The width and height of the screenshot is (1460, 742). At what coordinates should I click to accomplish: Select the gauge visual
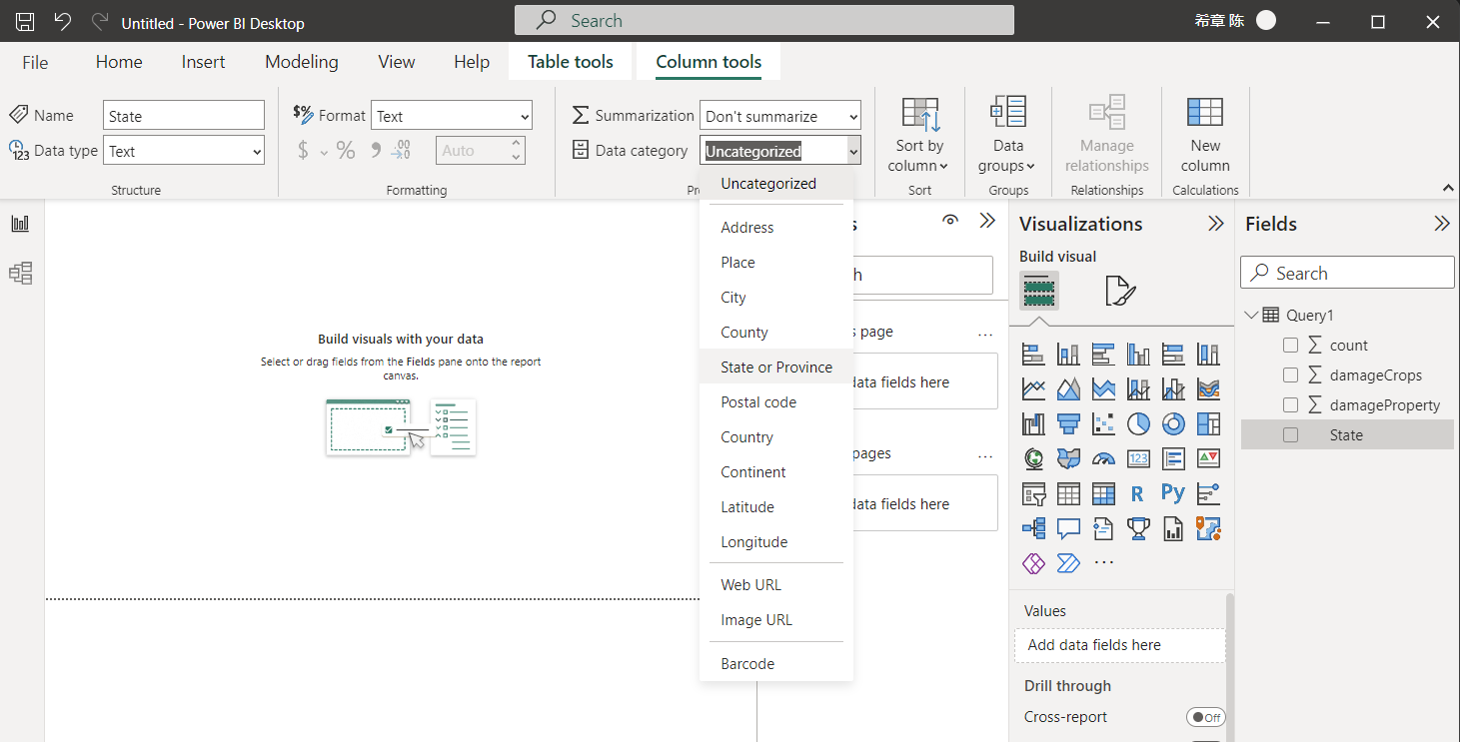[x=1103, y=458]
